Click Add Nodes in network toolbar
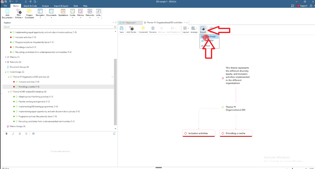 click(131, 30)
